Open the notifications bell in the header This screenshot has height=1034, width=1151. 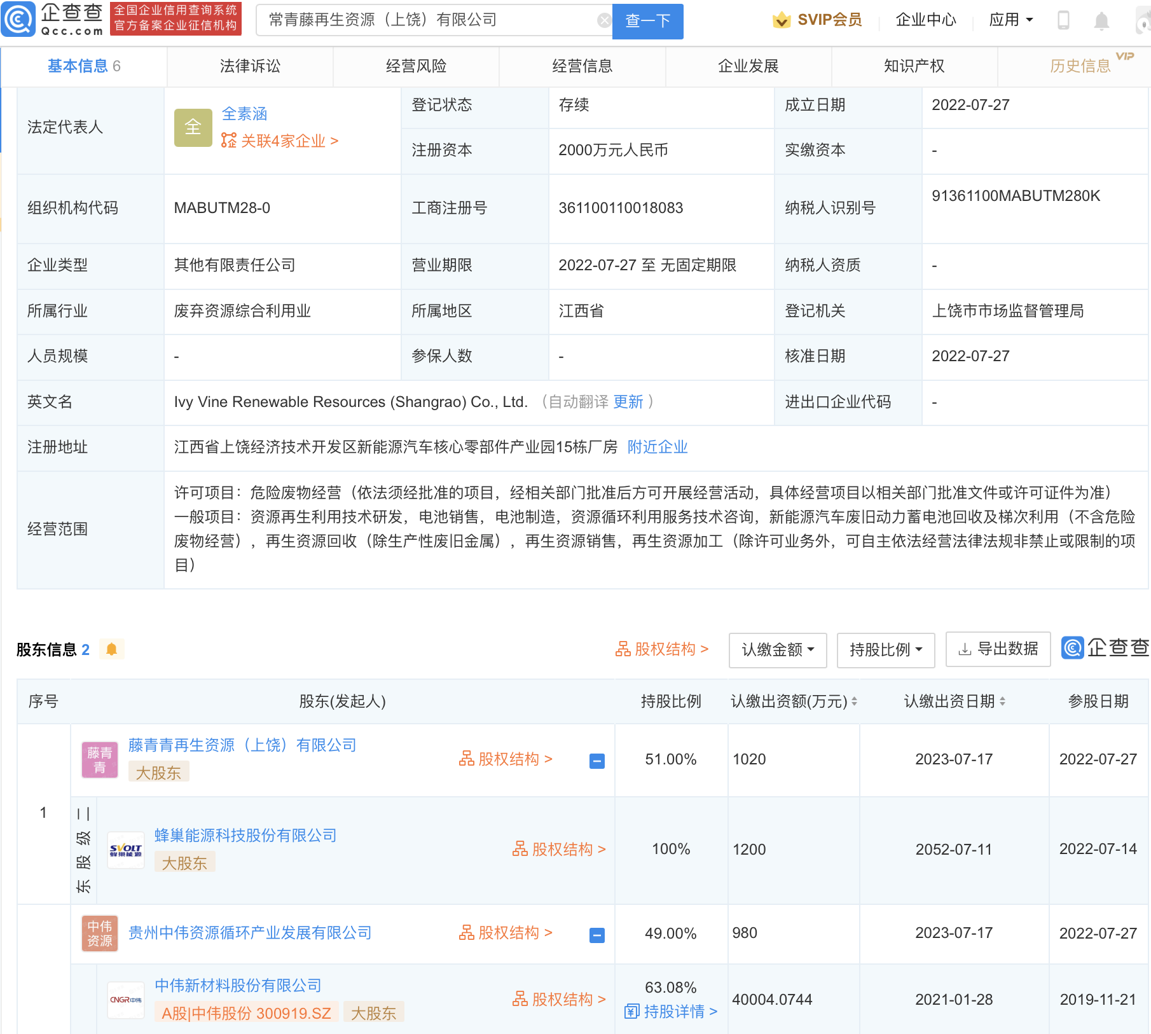pyautogui.click(x=1101, y=21)
